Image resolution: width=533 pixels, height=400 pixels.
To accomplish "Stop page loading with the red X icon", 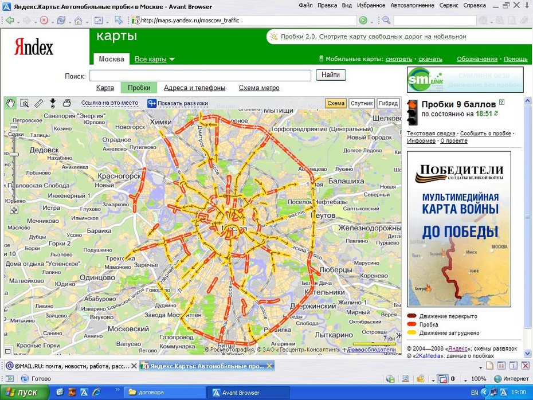I will [x=44, y=21].
